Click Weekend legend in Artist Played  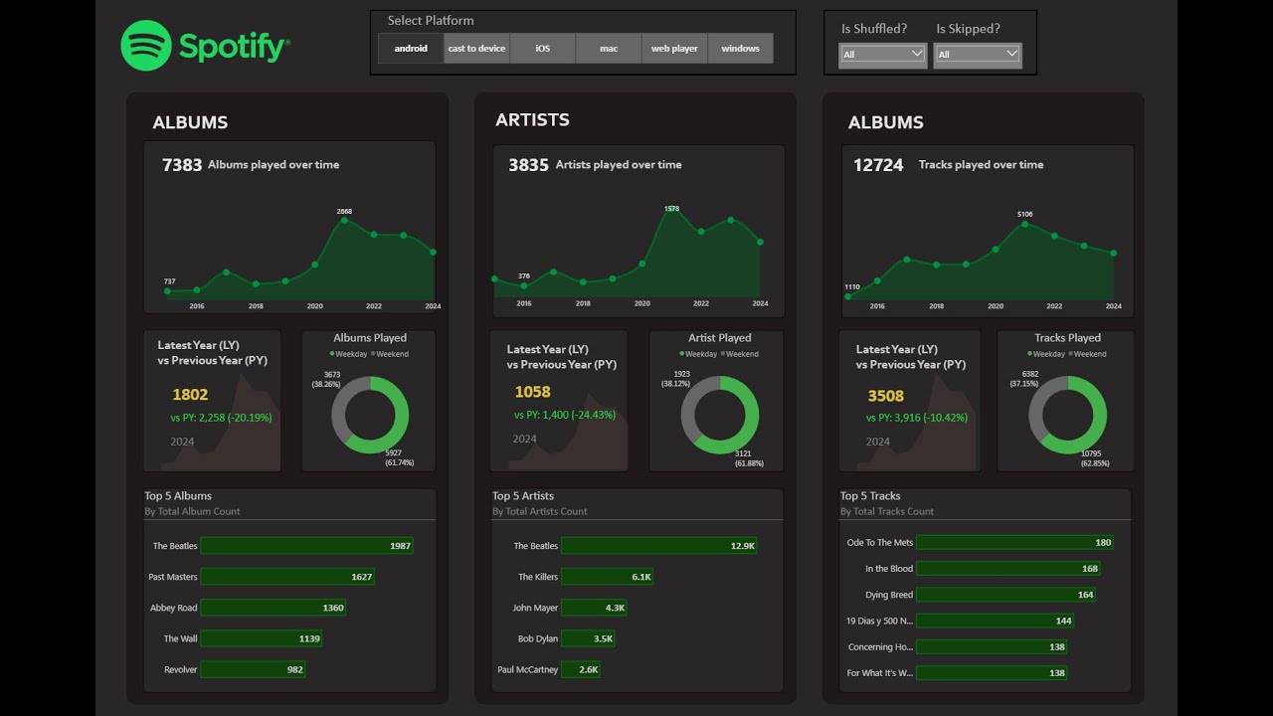coord(740,354)
